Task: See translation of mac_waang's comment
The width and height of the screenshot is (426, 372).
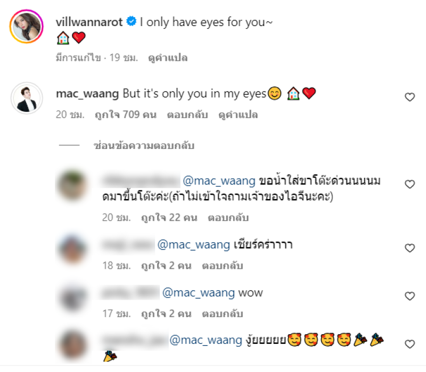Action: [238, 115]
